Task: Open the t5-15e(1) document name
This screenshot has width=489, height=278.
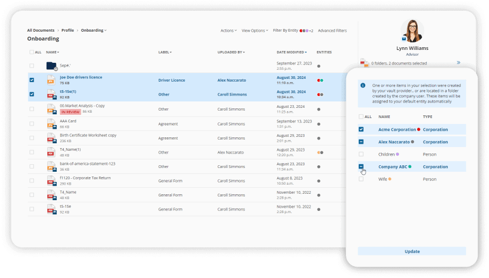Action: tap(68, 92)
